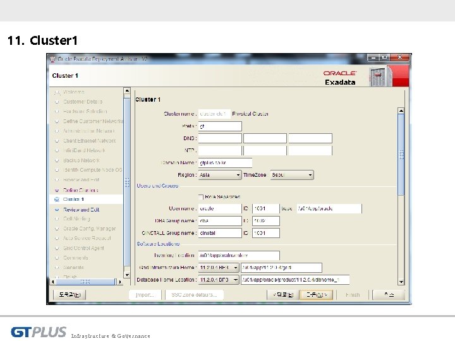455x341 pixels.
Task: Tick the Role Separated checkbox
Action: click(x=201, y=197)
